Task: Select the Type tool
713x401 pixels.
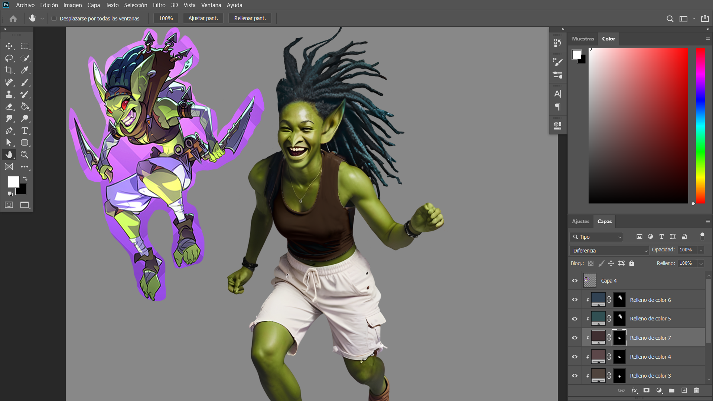Action: pyautogui.click(x=25, y=131)
